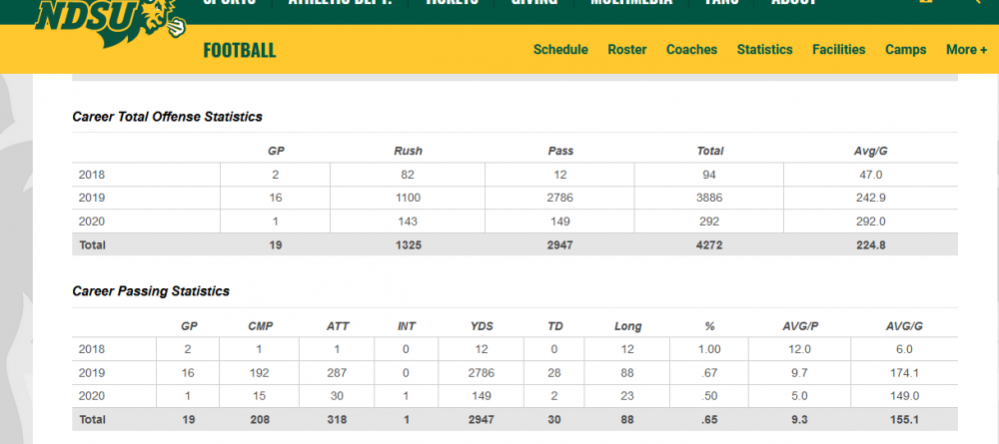Select the 2019 passing yards 2786 in Passing table
The width and height of the screenshot is (999, 444).
coord(482,373)
